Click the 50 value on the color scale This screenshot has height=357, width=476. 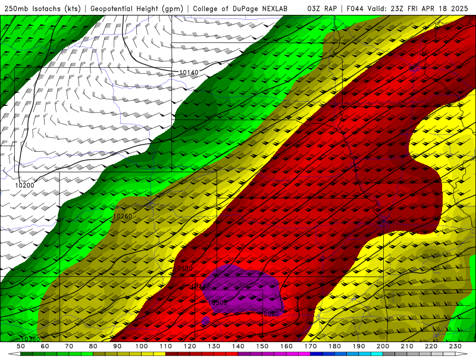pos(21,346)
